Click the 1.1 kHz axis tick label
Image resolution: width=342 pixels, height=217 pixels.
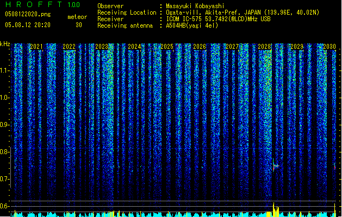(x=4, y=71)
